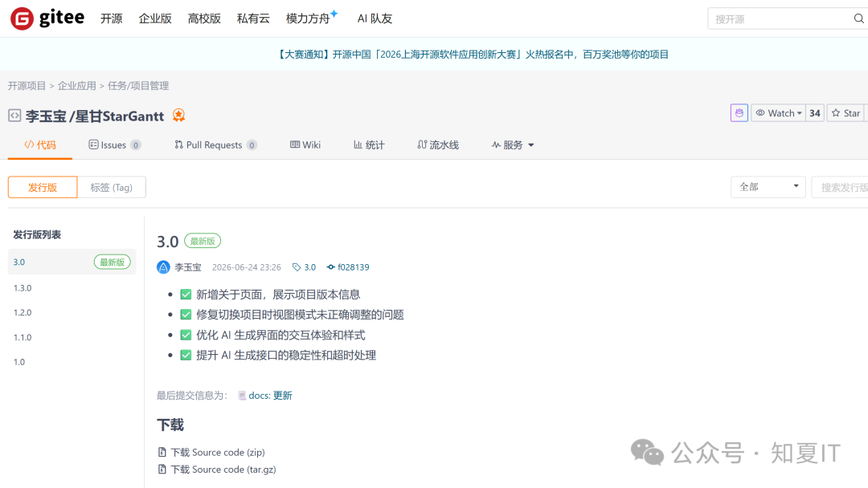Image resolution: width=868 pixels, height=488 pixels.
Task: Open 企业版 in top navigation
Action: click(x=155, y=18)
